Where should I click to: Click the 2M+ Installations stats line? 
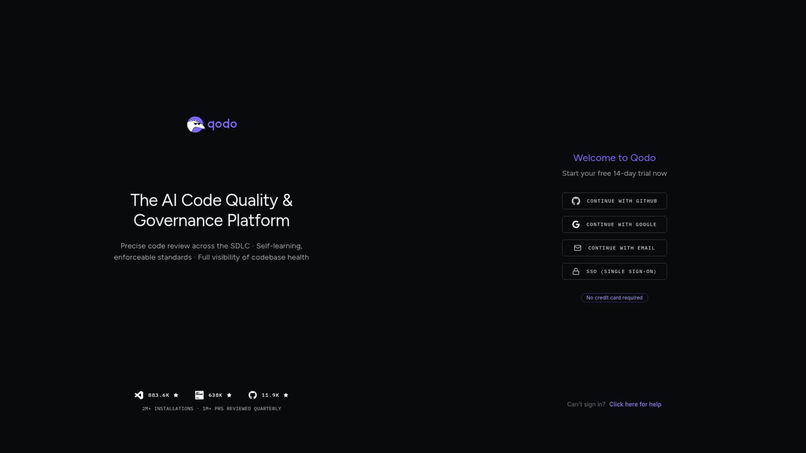[x=212, y=409]
